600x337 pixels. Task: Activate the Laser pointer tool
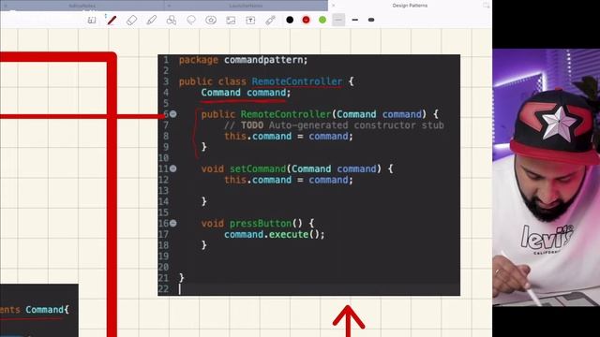(x=271, y=21)
